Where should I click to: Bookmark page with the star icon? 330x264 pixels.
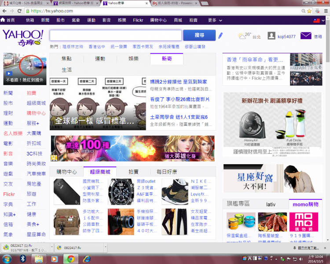click(309, 11)
